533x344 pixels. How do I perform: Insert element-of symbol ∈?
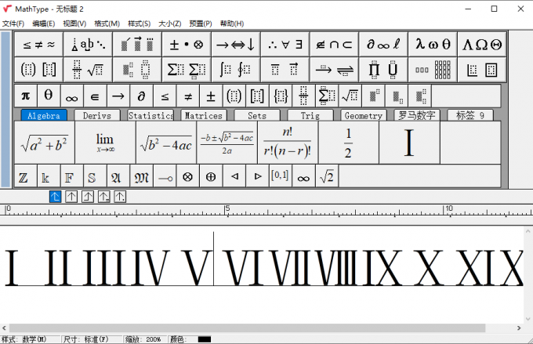click(95, 96)
